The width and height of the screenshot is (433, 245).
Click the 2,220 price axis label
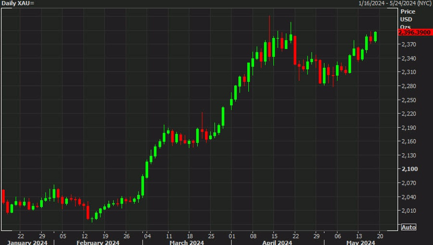coord(408,114)
